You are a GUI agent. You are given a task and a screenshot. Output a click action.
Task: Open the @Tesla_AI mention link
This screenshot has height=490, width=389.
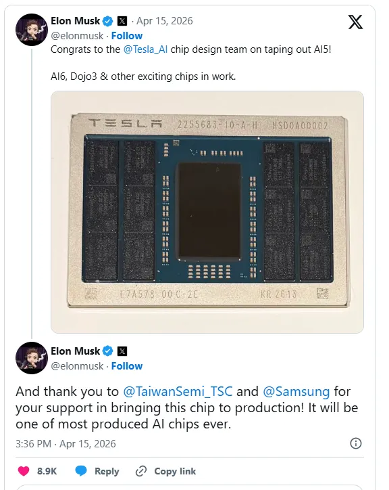point(145,49)
